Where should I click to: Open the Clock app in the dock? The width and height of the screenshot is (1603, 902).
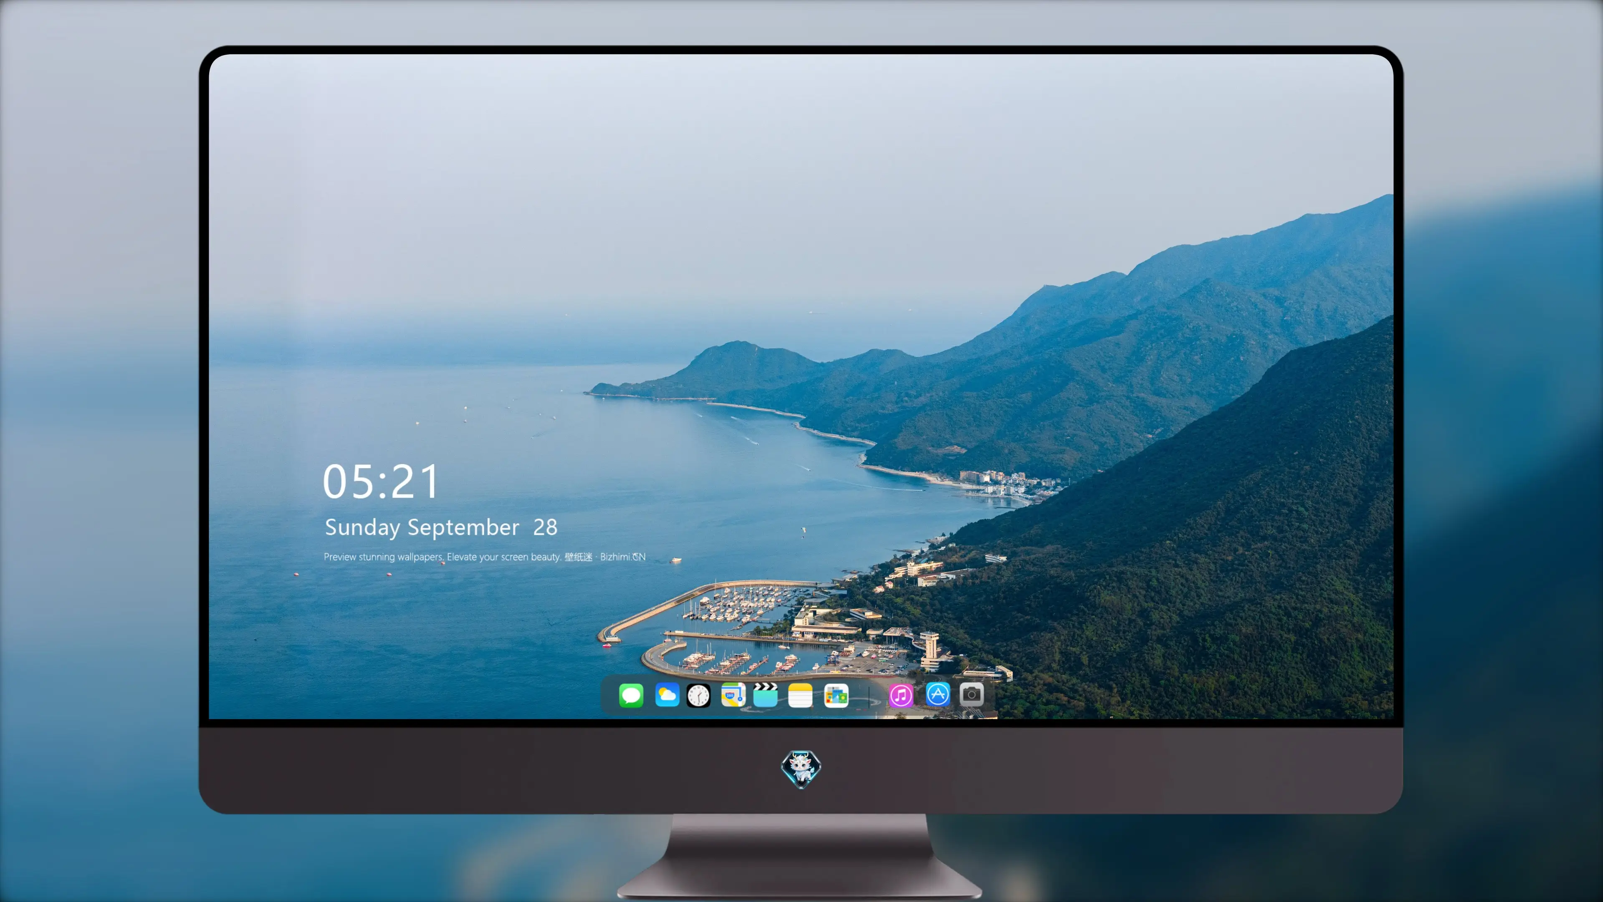[x=698, y=695]
